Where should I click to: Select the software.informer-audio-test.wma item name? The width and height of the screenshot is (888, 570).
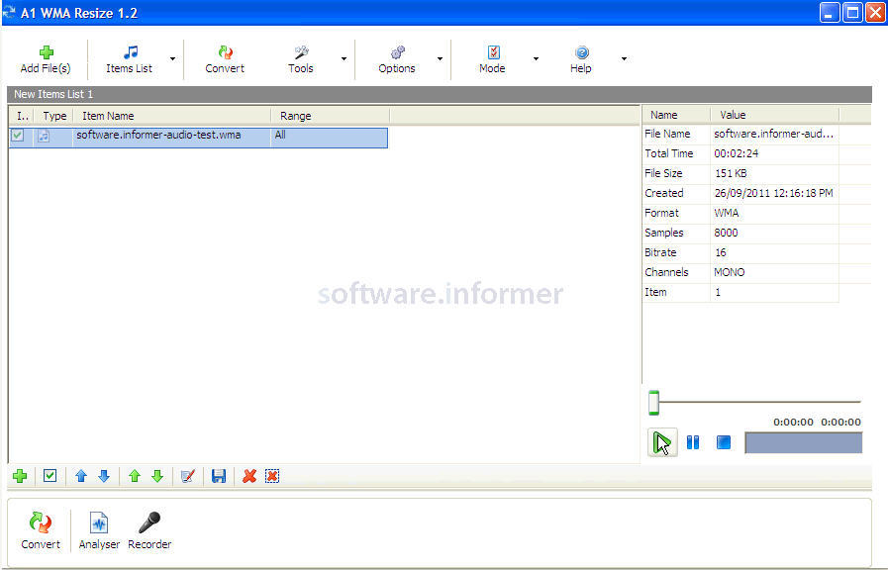158,136
